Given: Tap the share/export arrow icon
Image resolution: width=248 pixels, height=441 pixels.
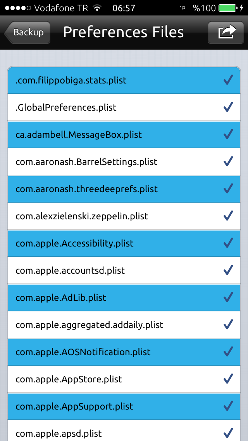Looking at the screenshot, I should (x=226, y=32).
